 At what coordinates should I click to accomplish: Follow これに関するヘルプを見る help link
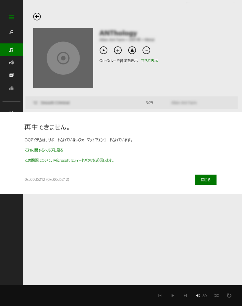pos(44,150)
